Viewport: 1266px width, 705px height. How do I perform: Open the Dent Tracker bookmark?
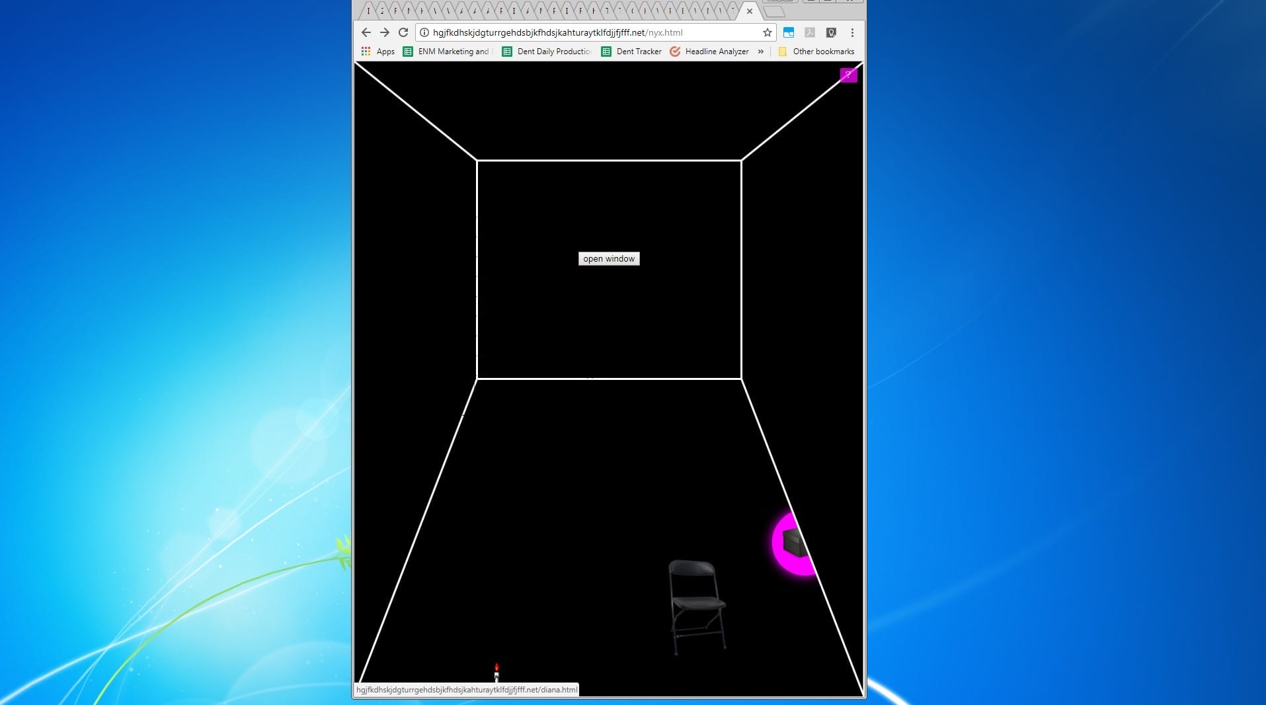click(631, 52)
